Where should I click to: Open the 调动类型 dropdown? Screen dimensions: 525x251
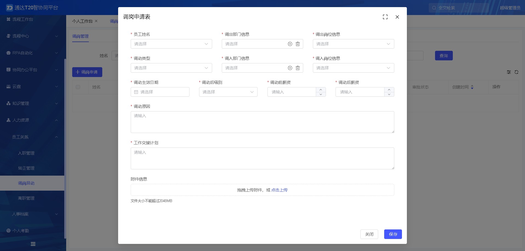click(171, 68)
